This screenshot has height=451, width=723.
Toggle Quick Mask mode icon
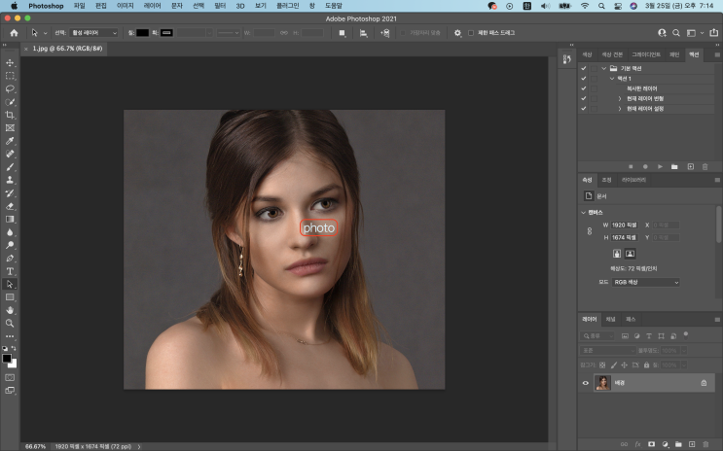point(10,377)
